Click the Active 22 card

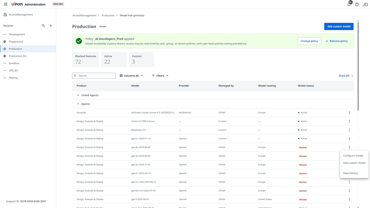pos(114,60)
